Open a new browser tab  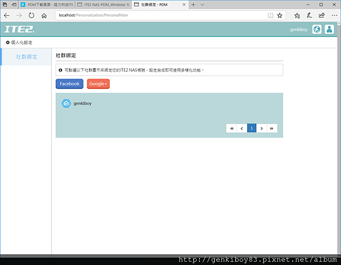tap(193, 5)
